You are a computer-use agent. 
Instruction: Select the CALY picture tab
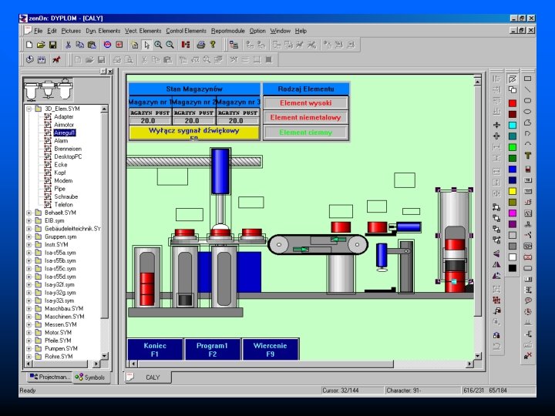point(148,377)
